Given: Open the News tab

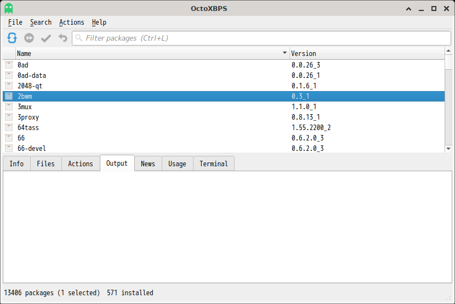Looking at the screenshot, I should tap(148, 164).
